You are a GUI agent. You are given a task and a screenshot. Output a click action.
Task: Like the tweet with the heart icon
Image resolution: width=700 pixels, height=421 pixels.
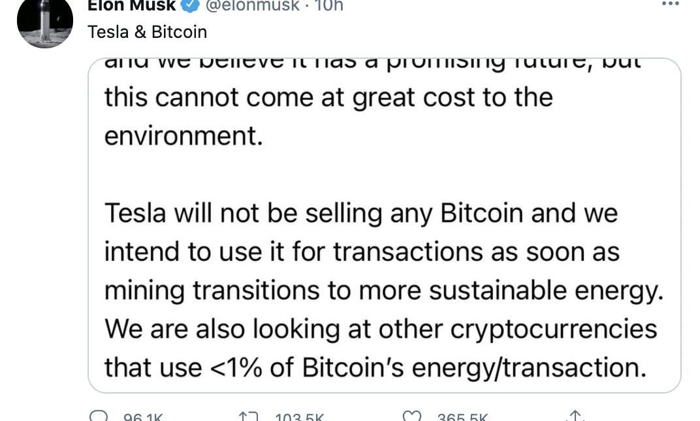[x=411, y=416]
